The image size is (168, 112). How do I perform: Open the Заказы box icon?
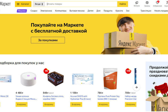tap(147, 3)
